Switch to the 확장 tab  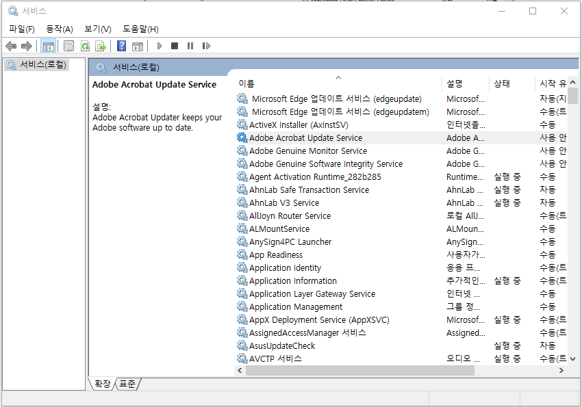[x=102, y=384]
